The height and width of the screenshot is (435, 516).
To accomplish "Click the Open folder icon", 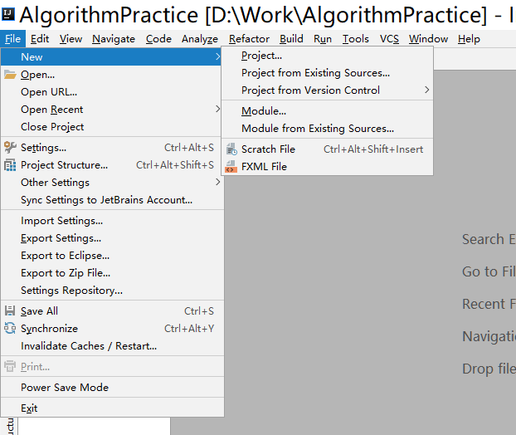I will click(x=10, y=75).
